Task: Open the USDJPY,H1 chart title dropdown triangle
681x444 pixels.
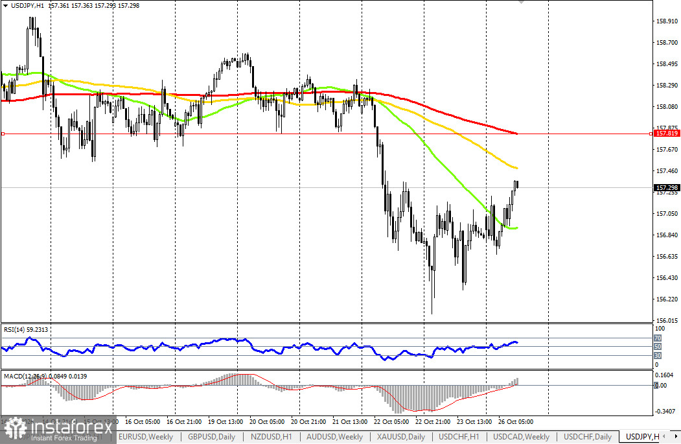Action: (5, 6)
